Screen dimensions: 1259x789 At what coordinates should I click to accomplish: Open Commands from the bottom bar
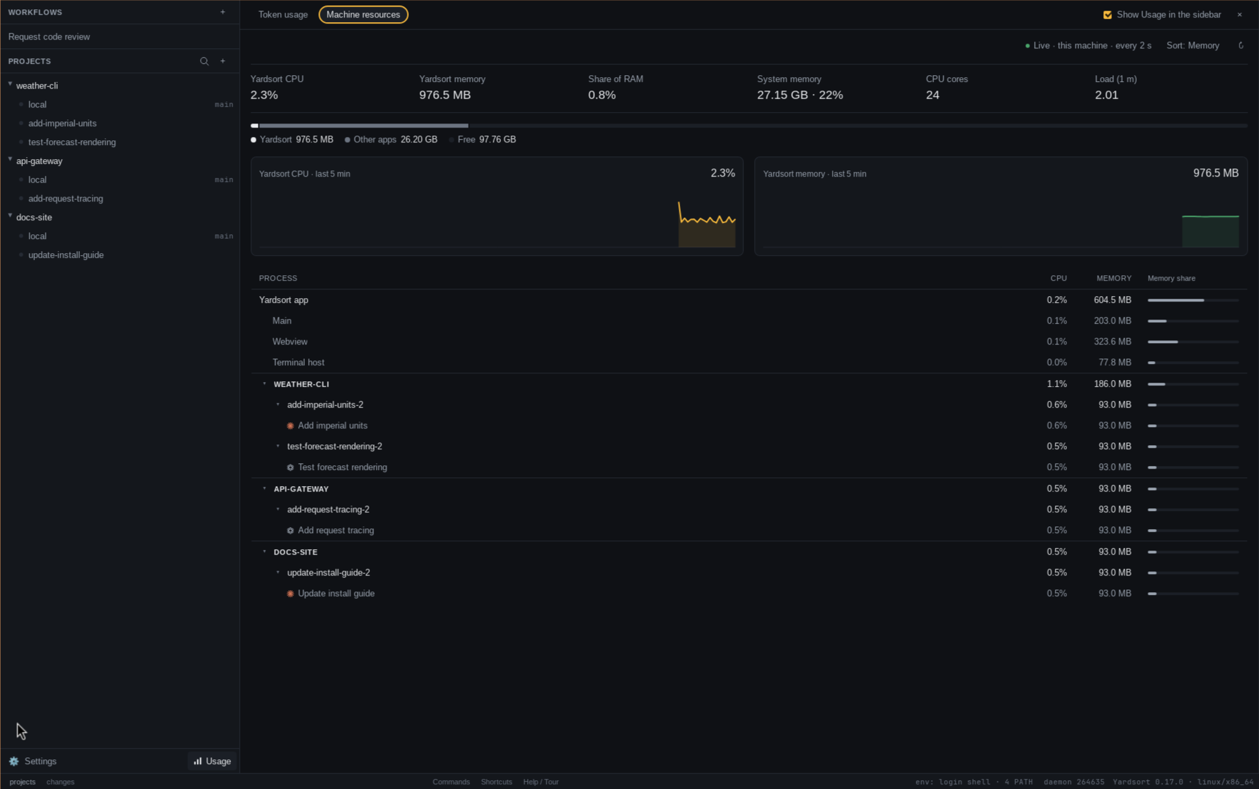click(x=451, y=782)
